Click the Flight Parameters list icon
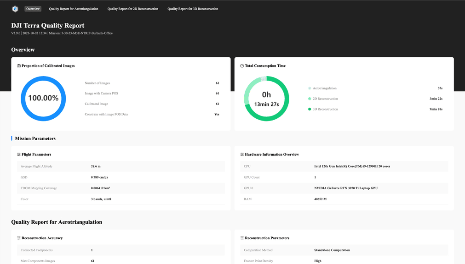Viewport: 465px width, 264px height. [19, 155]
